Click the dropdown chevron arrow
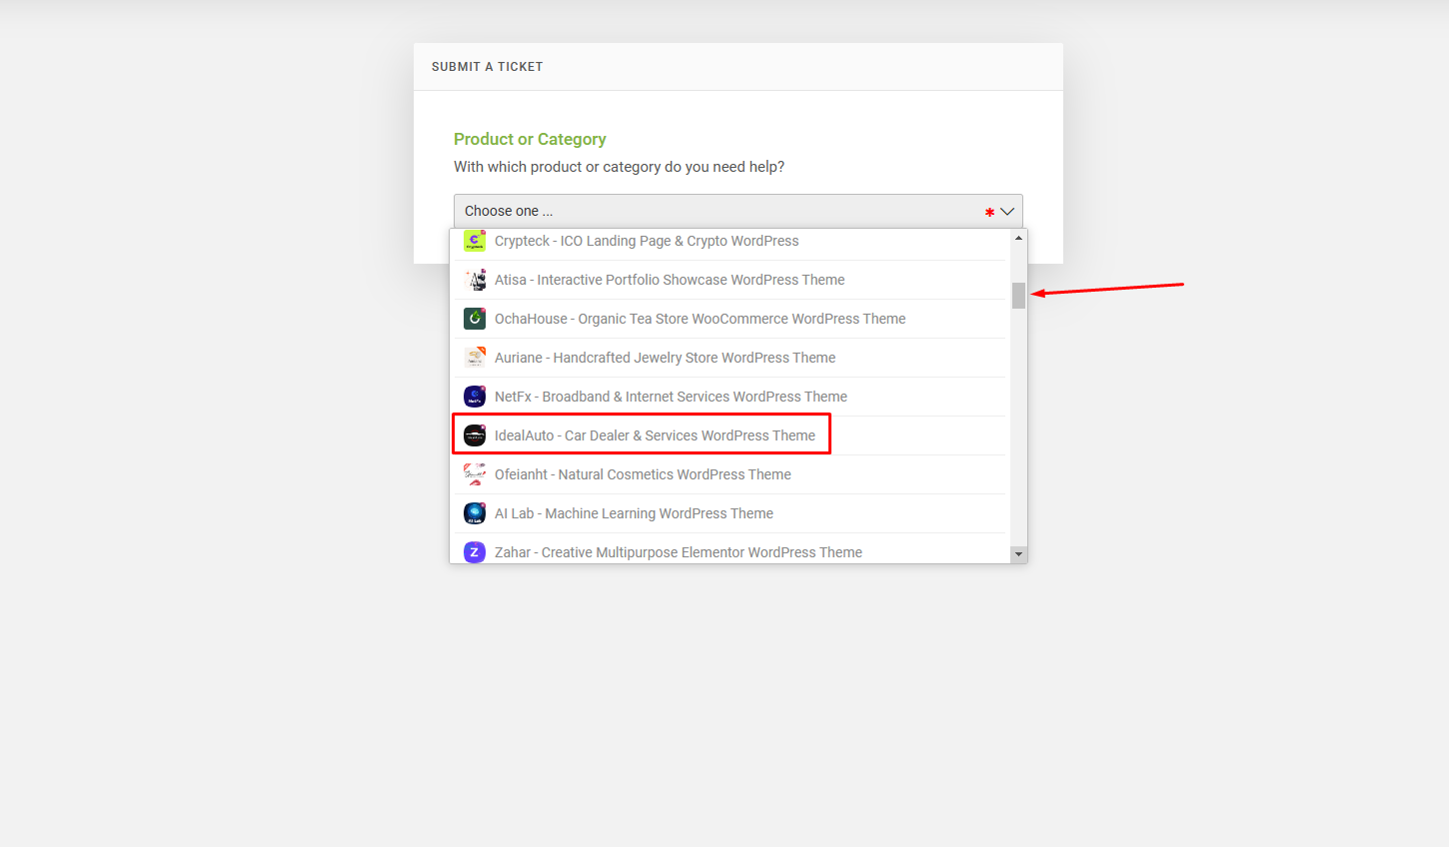Screen dimensions: 1449x847 [1007, 212]
